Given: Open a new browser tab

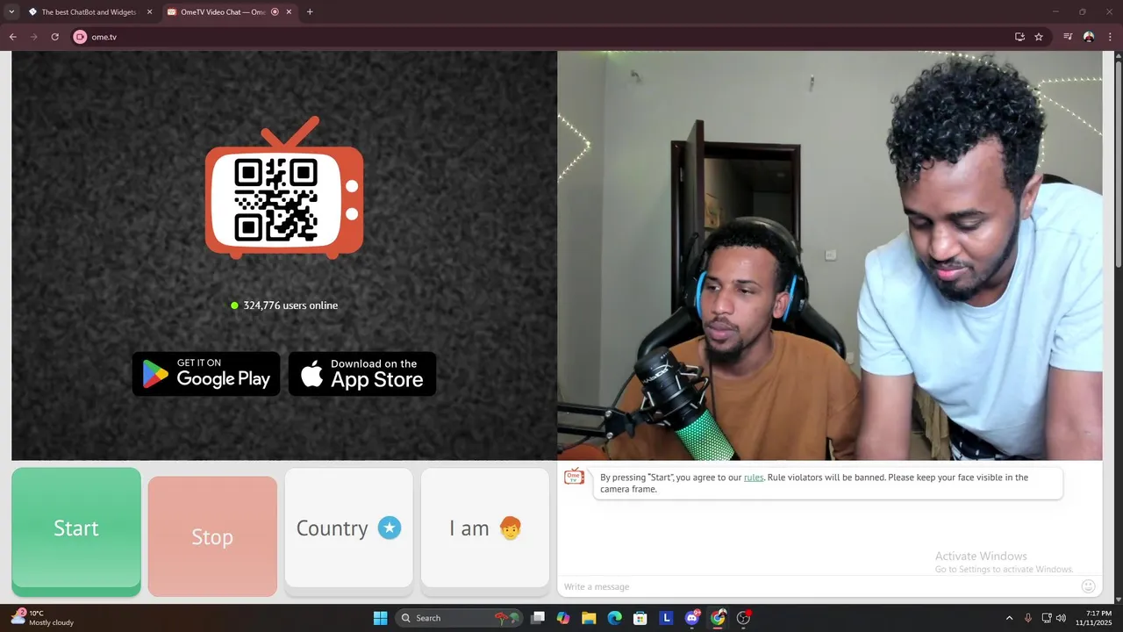Looking at the screenshot, I should [310, 12].
